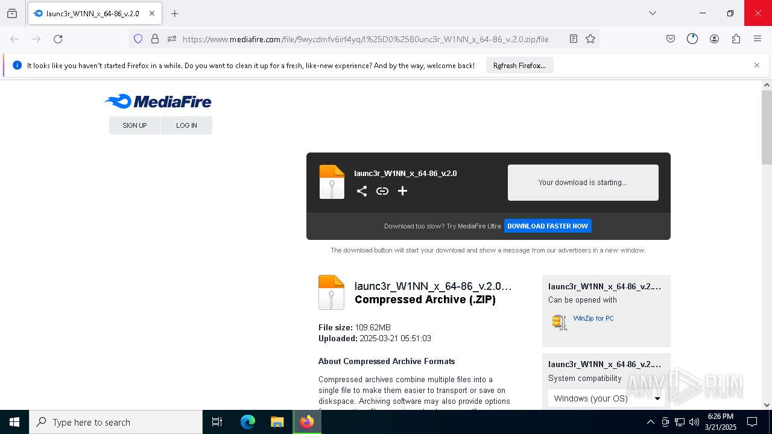Go back with back arrow
This screenshot has height=434, width=772.
click(14, 39)
